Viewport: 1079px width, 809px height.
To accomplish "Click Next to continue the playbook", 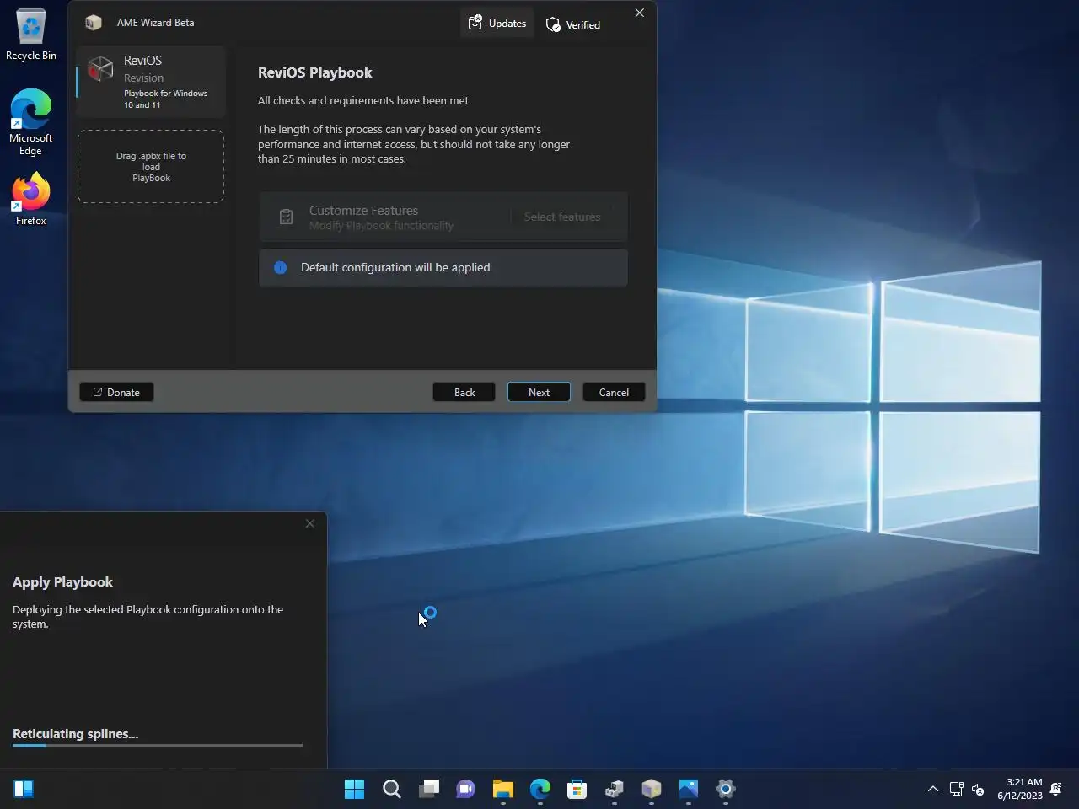I will pos(539,392).
